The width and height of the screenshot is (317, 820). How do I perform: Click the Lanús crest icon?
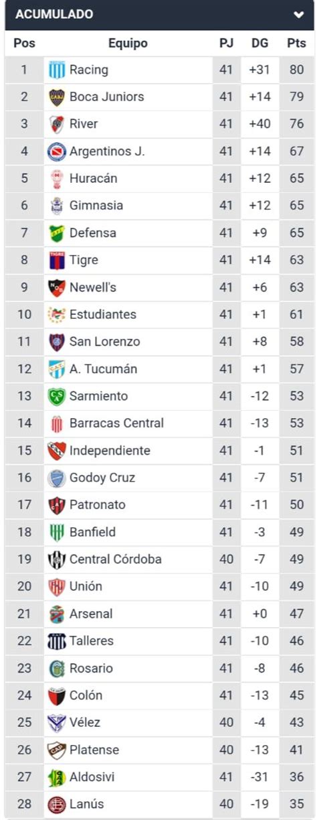pos(57,805)
